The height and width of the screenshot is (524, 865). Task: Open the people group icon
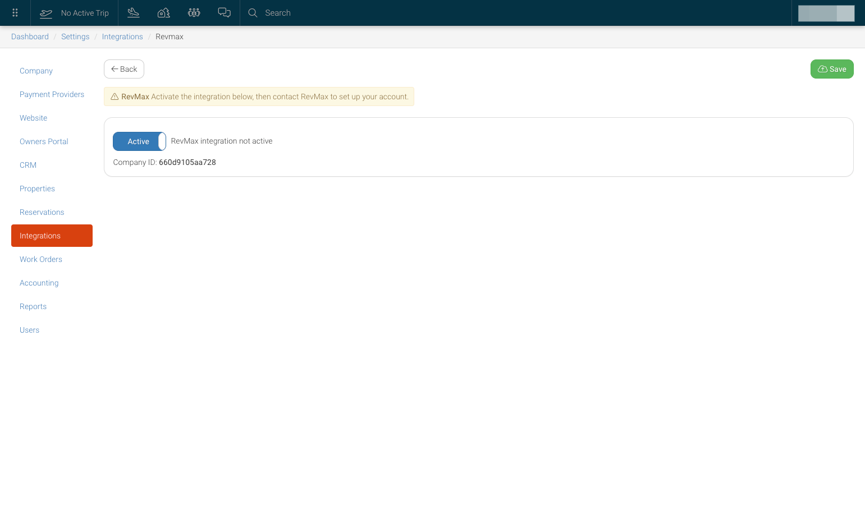click(194, 13)
